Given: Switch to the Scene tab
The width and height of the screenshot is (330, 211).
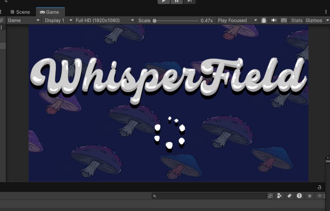Looking at the screenshot, I should tap(20, 12).
